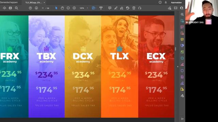Viewport: 218px width, 122px height.
Task: Switch to the Gereedschappen tab
Action: tap(9, 2)
